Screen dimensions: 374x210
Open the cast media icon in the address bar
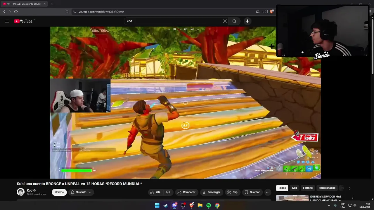pyautogui.click(x=258, y=12)
